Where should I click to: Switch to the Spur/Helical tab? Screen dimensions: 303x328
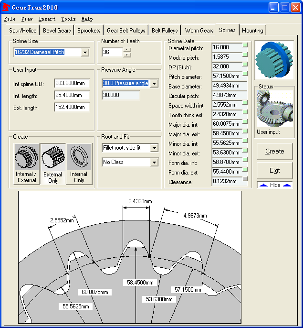[23, 31]
